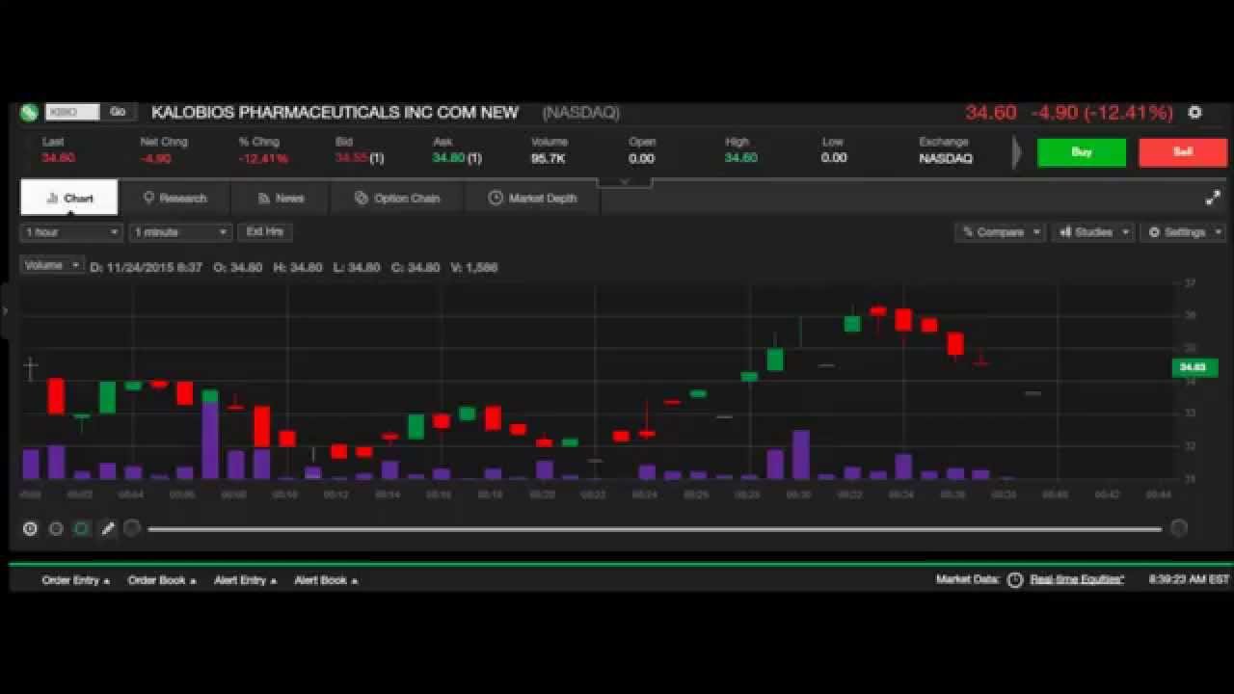1234x694 pixels.
Task: Click the % Chng value -12.41%
Action: pyautogui.click(x=263, y=158)
